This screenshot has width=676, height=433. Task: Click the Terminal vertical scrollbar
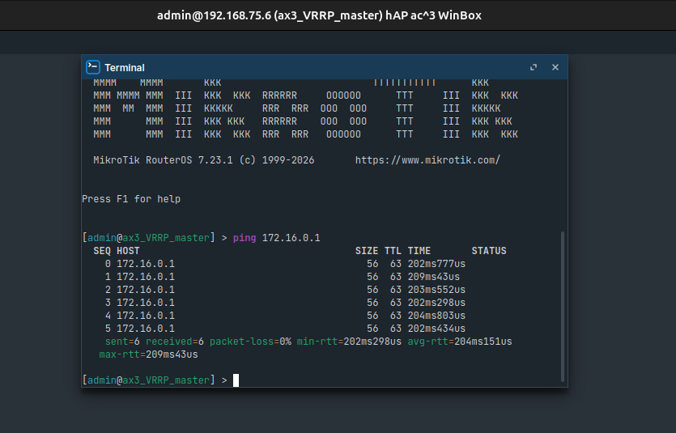pos(562,306)
